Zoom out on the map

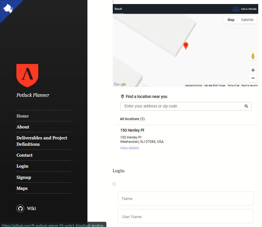[x=253, y=78]
